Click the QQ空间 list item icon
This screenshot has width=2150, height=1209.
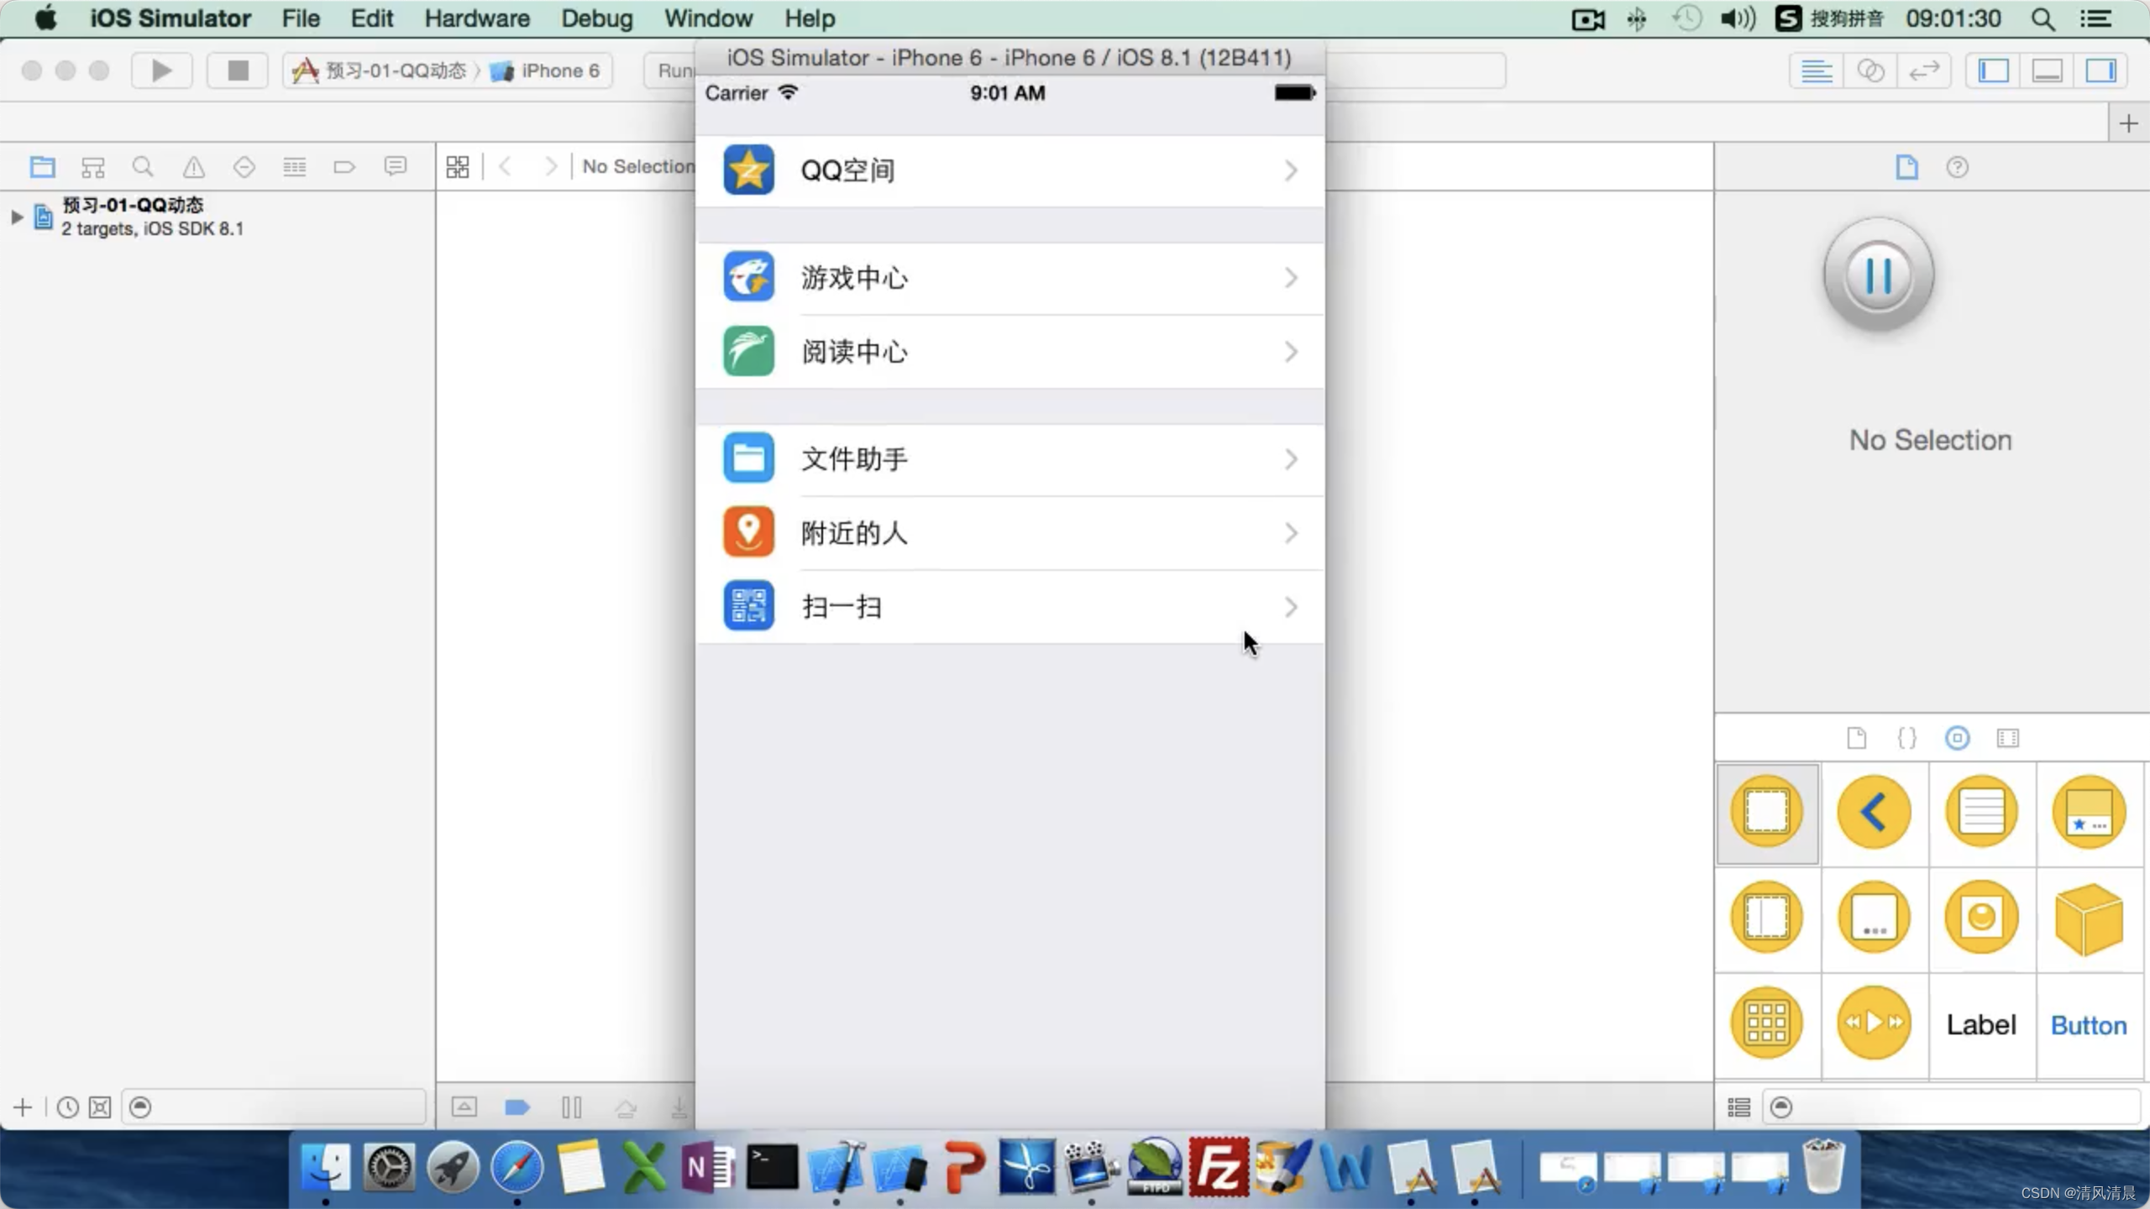747,168
